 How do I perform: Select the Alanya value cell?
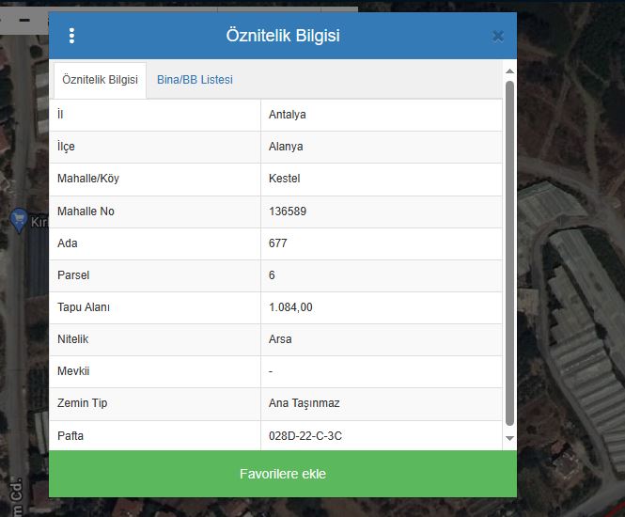tap(382, 147)
